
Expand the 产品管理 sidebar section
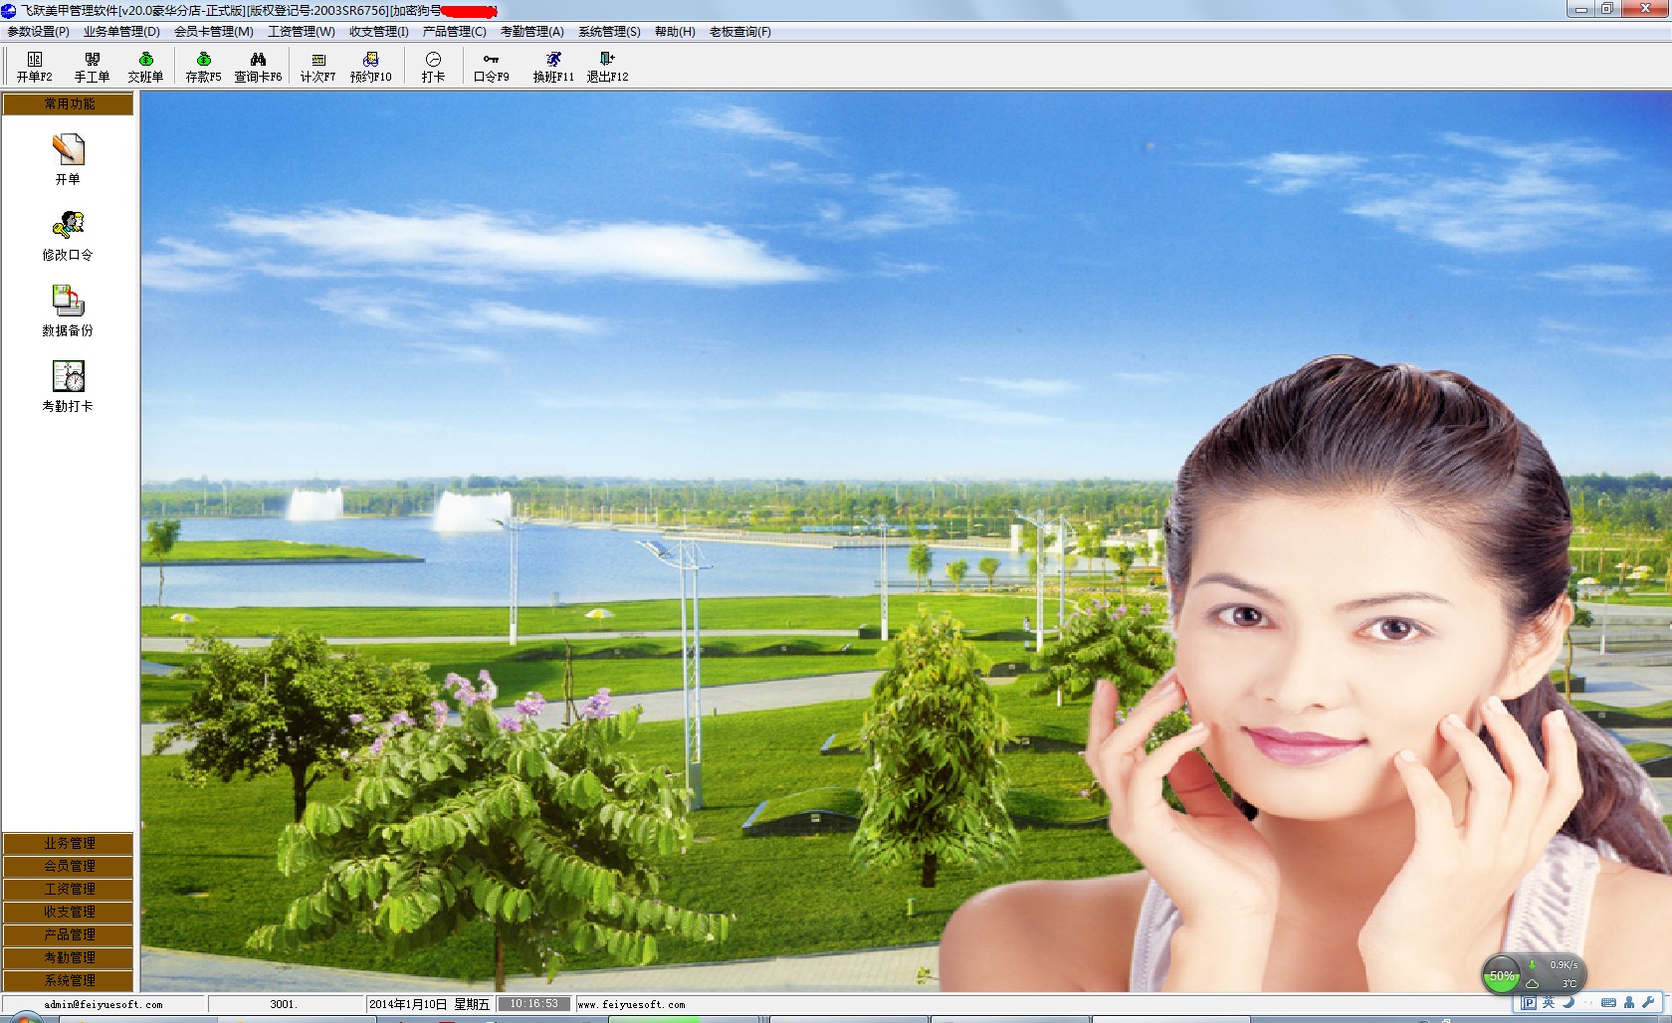[68, 934]
